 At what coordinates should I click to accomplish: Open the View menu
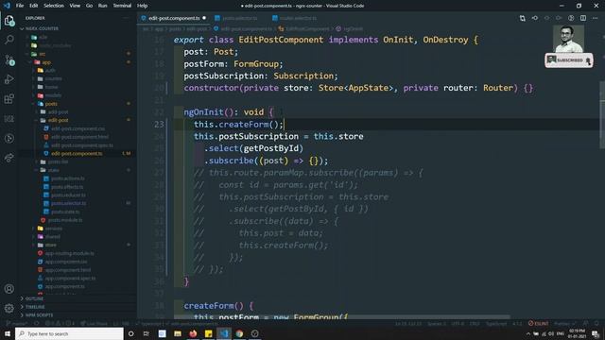click(75, 6)
